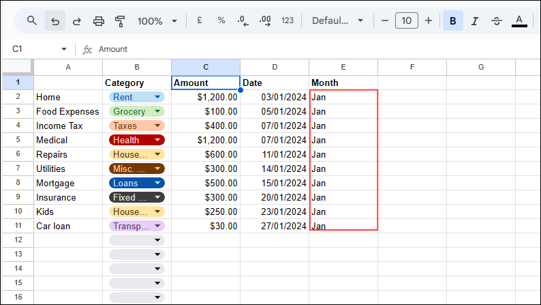Open the Rent category dropdown
The image size is (541, 305).
(x=157, y=97)
